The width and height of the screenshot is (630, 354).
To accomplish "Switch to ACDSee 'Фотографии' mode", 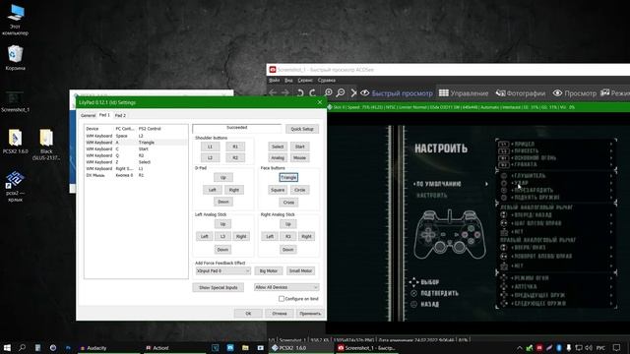I will point(521,93).
